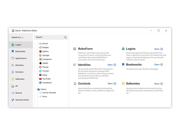Click the Shared sidebar icon
This screenshot has height=135, width=180.
[x=13, y=93]
